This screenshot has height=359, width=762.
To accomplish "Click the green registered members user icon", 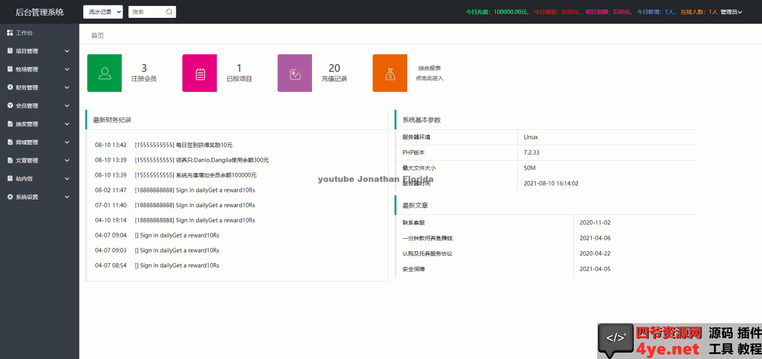I will pyautogui.click(x=105, y=73).
